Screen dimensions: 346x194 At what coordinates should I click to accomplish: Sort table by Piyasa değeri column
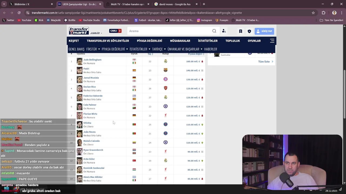pos(196,54)
